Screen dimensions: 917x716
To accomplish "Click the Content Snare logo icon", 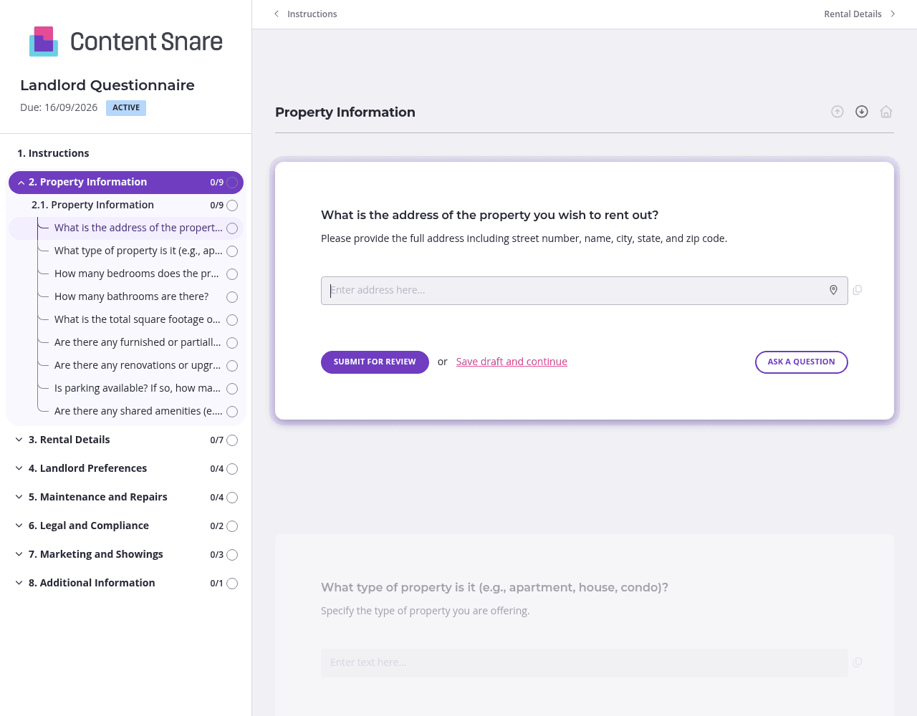I will pos(44,42).
